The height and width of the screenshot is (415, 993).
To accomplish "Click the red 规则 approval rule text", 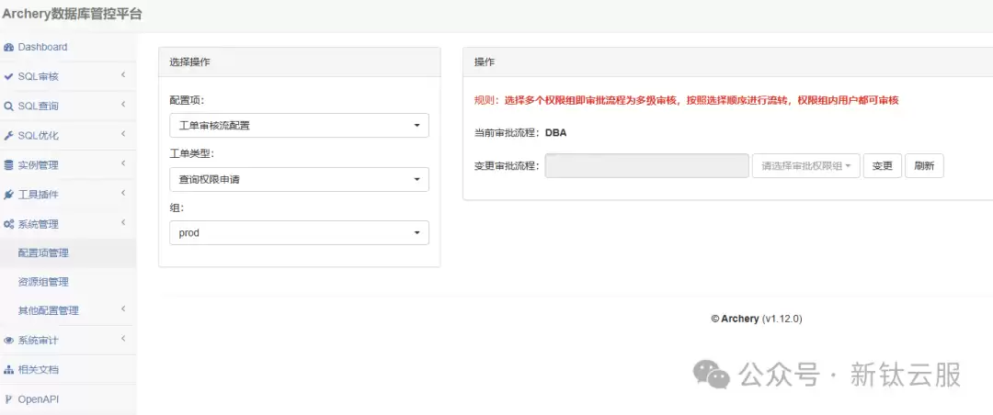I will click(687, 100).
